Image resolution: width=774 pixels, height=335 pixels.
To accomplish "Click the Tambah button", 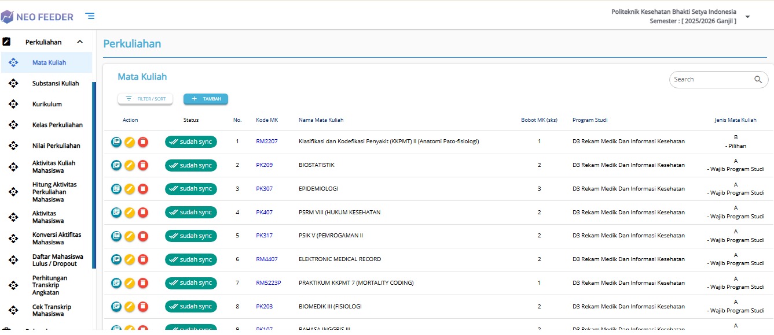I will pyautogui.click(x=206, y=99).
